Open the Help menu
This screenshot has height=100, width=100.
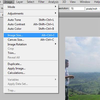(x=97, y=2)
